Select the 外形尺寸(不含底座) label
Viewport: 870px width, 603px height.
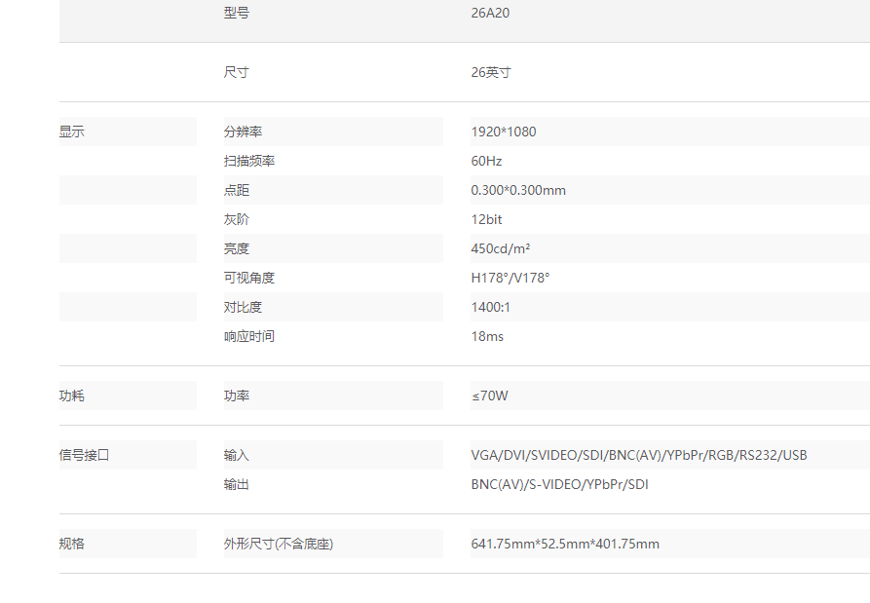[x=279, y=544]
